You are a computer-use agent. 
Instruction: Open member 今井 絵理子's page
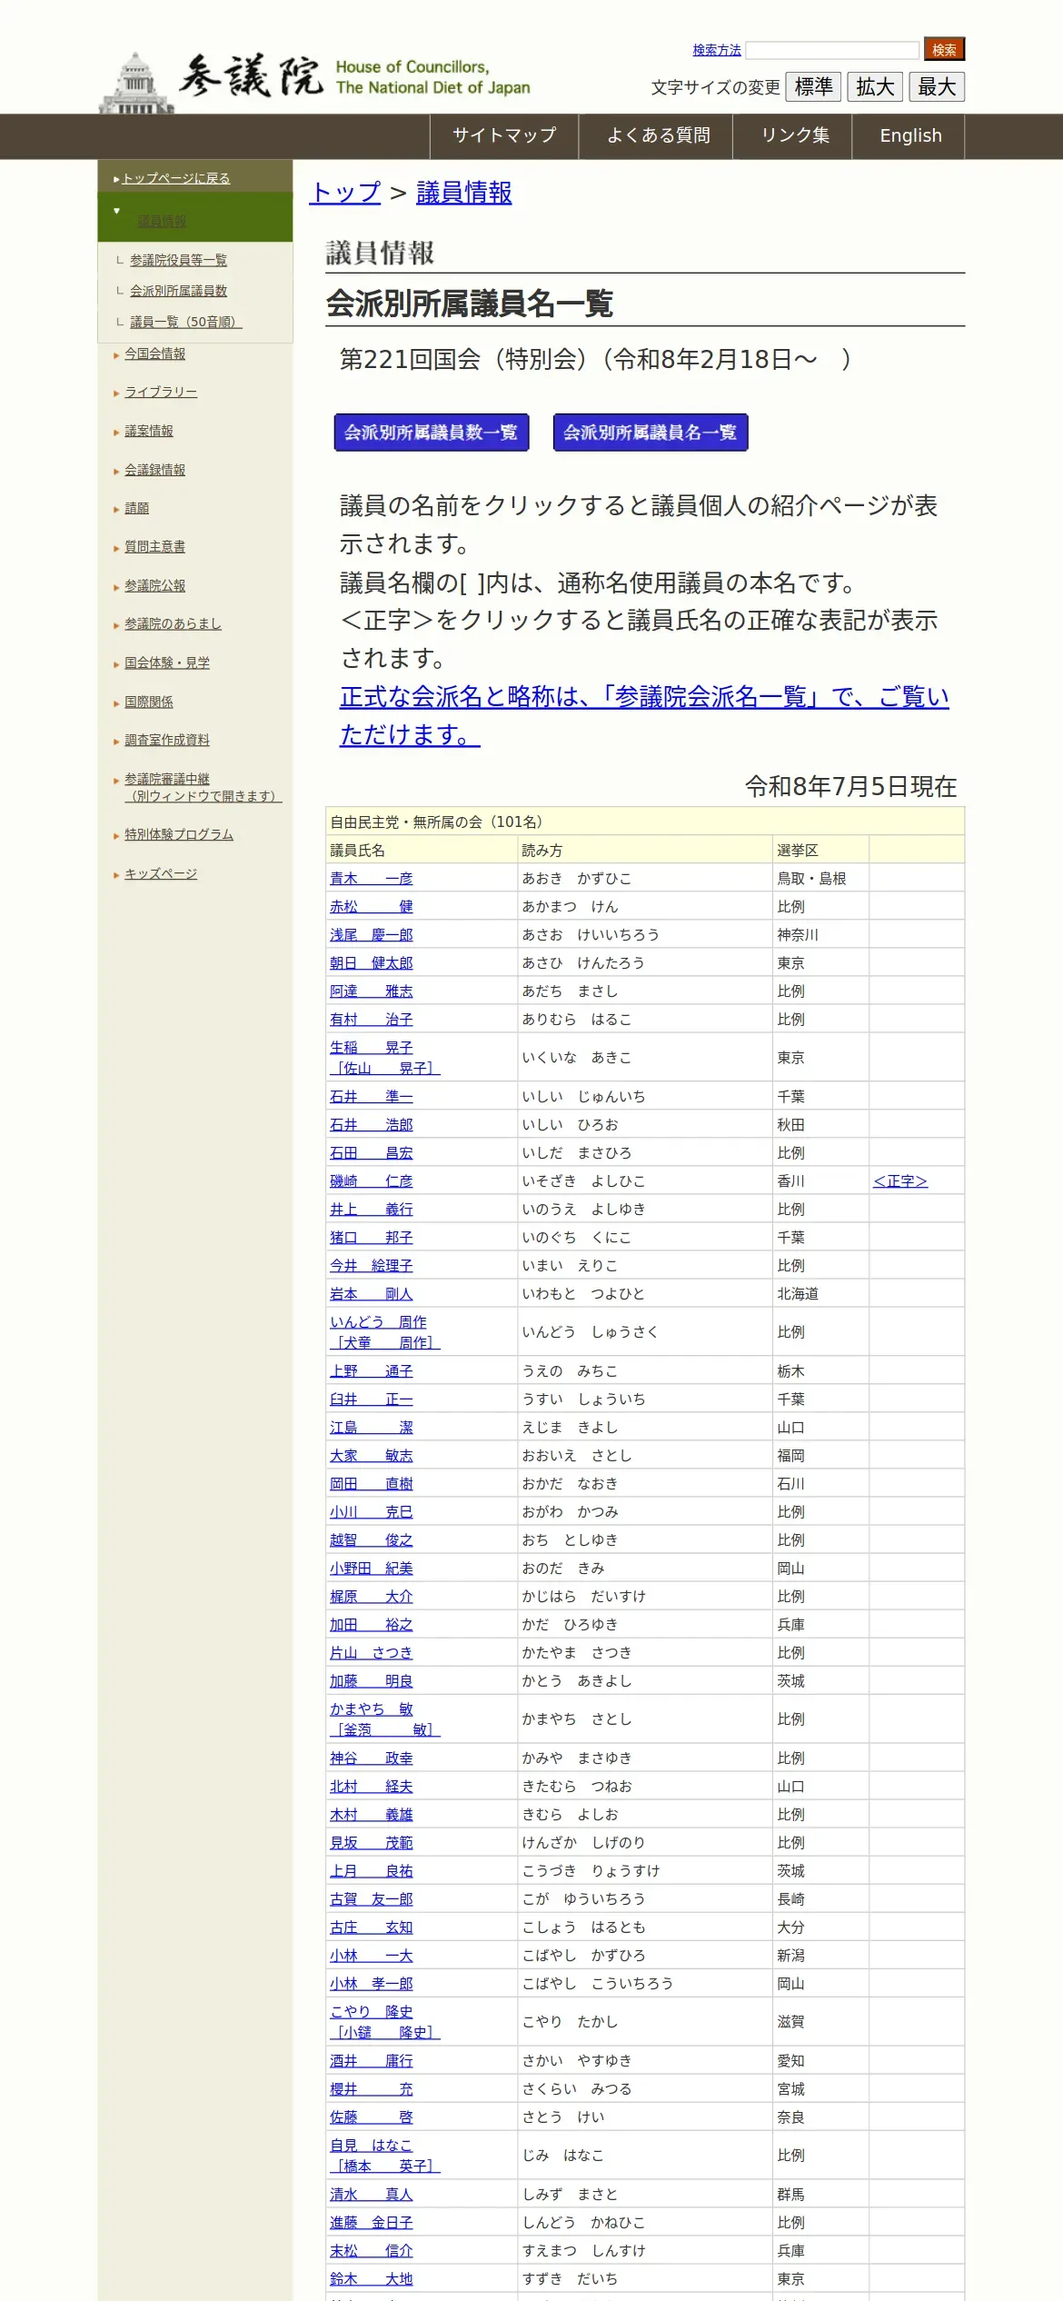(371, 1266)
